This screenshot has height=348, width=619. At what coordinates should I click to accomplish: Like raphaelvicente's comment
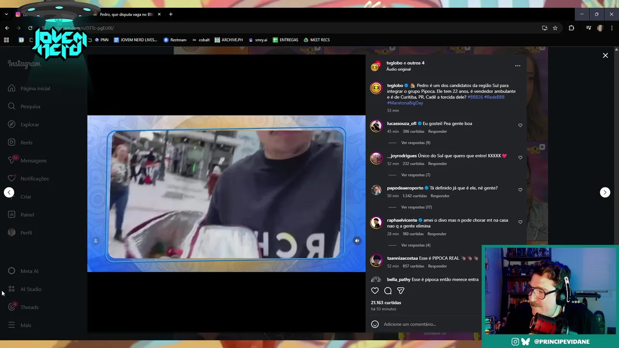click(520, 222)
